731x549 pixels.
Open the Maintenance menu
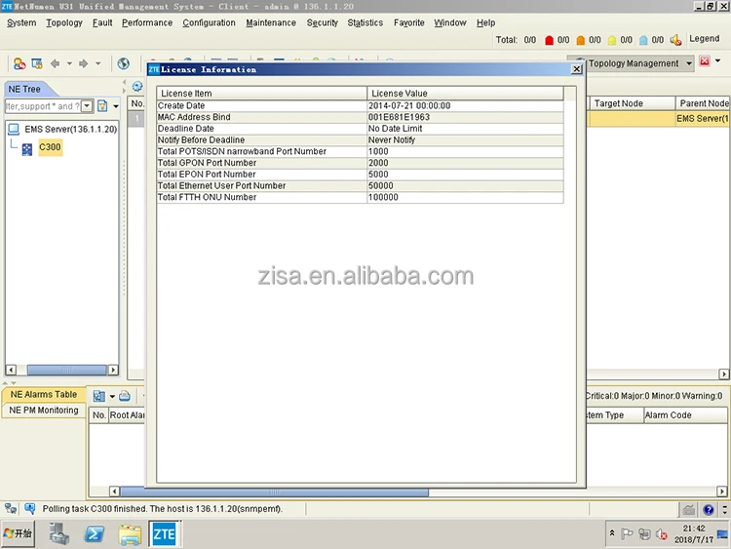pos(271,22)
